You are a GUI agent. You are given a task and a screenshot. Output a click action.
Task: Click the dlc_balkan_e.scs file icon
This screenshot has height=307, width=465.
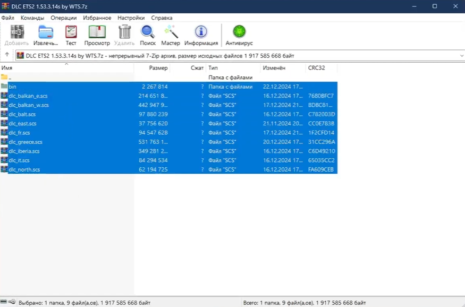4,96
